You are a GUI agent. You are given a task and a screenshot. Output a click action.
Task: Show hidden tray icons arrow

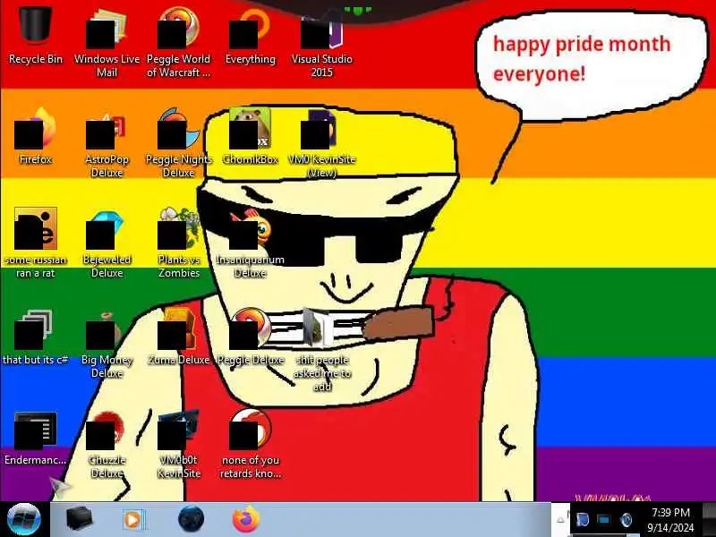(560, 520)
